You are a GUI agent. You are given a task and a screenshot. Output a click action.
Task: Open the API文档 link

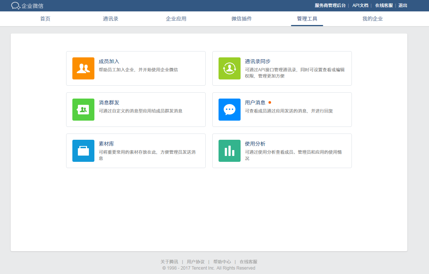tap(360, 6)
